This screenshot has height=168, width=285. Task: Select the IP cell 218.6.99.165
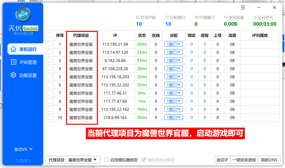115,118
